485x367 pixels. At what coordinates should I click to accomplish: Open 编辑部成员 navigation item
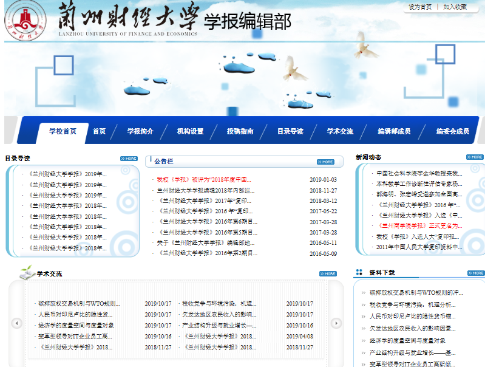point(394,131)
